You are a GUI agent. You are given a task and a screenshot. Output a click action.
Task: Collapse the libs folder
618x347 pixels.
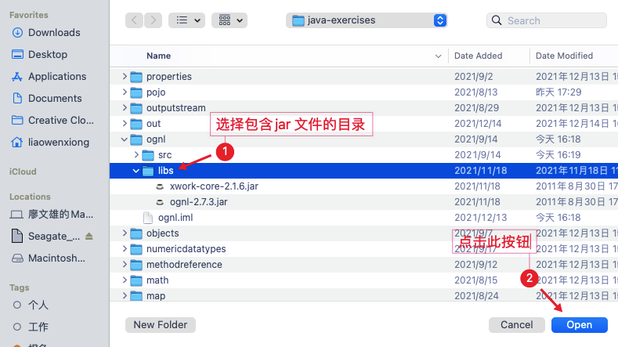tap(136, 171)
